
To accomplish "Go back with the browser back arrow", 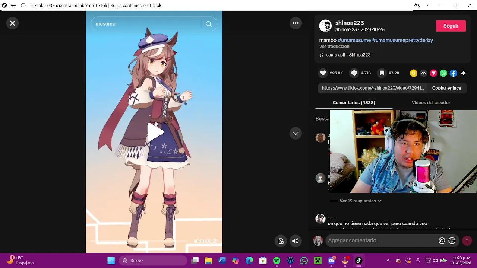I will 13,5.
